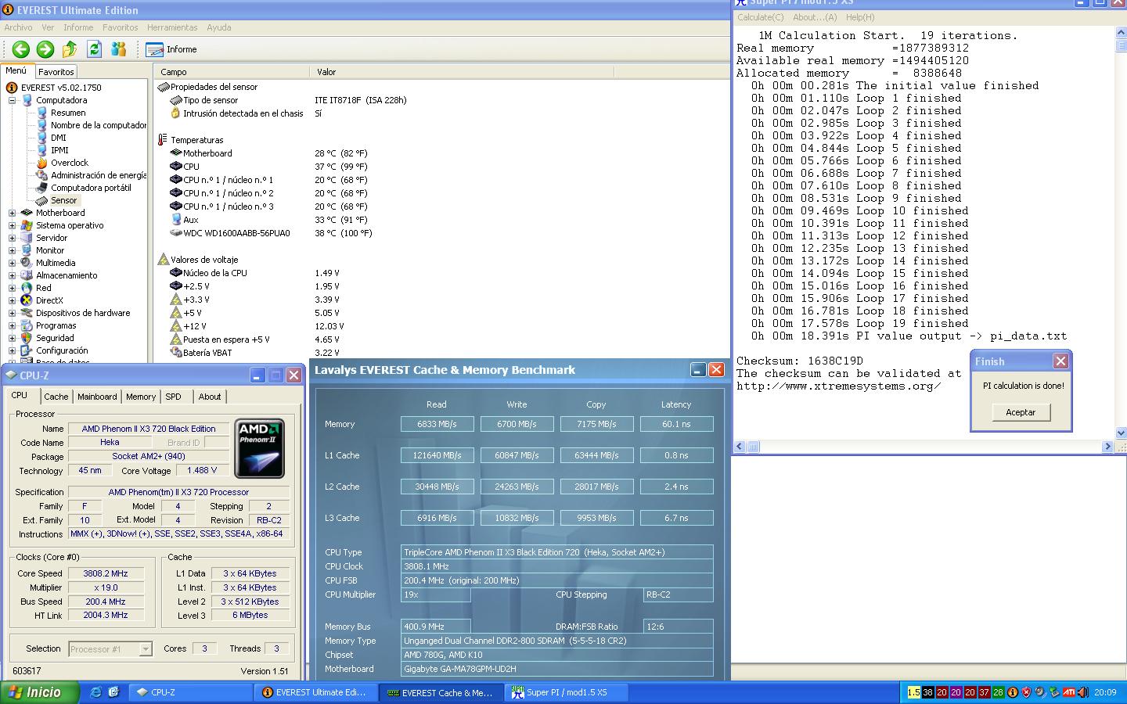Click the EVEREST v5.02.1750 root node

tap(61, 88)
